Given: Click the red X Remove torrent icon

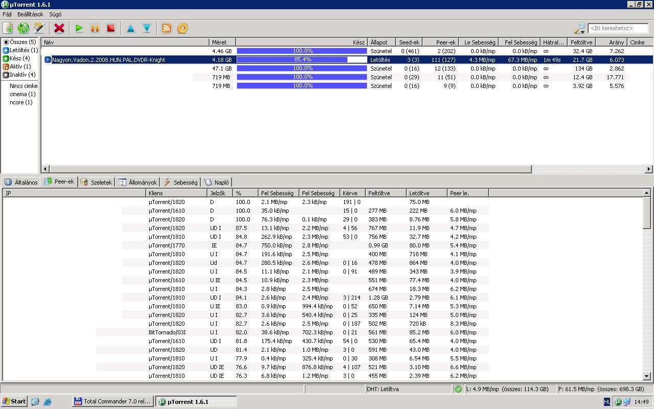Looking at the screenshot, I should click(x=59, y=28).
